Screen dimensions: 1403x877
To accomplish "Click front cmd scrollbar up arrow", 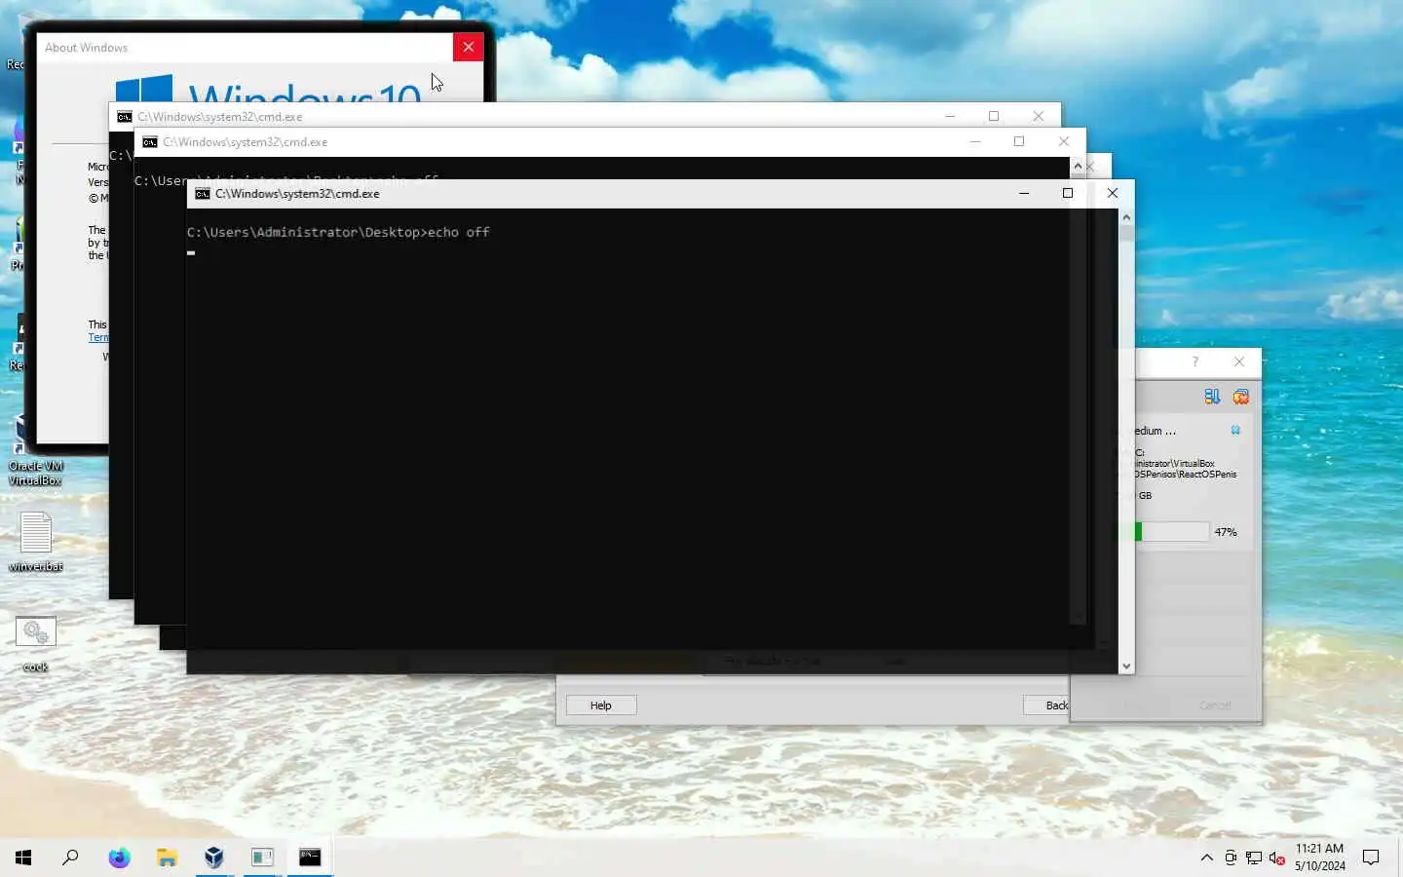I will tap(1126, 217).
